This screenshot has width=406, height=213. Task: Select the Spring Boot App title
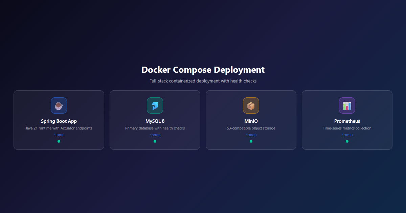[x=59, y=121]
